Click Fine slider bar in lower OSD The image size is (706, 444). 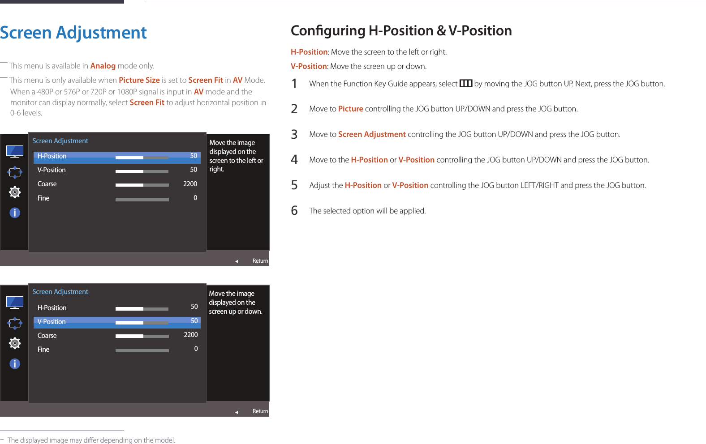coord(142,350)
